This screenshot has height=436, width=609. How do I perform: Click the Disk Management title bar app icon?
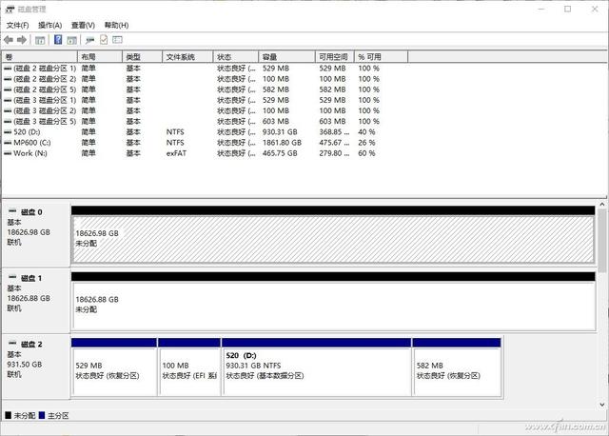pos(10,9)
